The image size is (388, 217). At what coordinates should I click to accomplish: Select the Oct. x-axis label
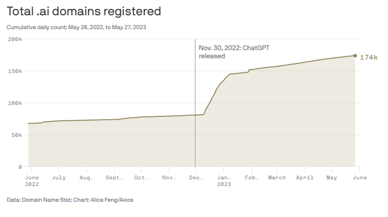pyautogui.click(x=141, y=177)
